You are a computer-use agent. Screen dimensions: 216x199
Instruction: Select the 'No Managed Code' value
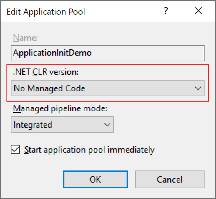tap(49, 88)
